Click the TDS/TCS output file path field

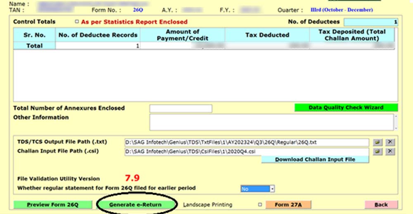[x=246, y=142]
